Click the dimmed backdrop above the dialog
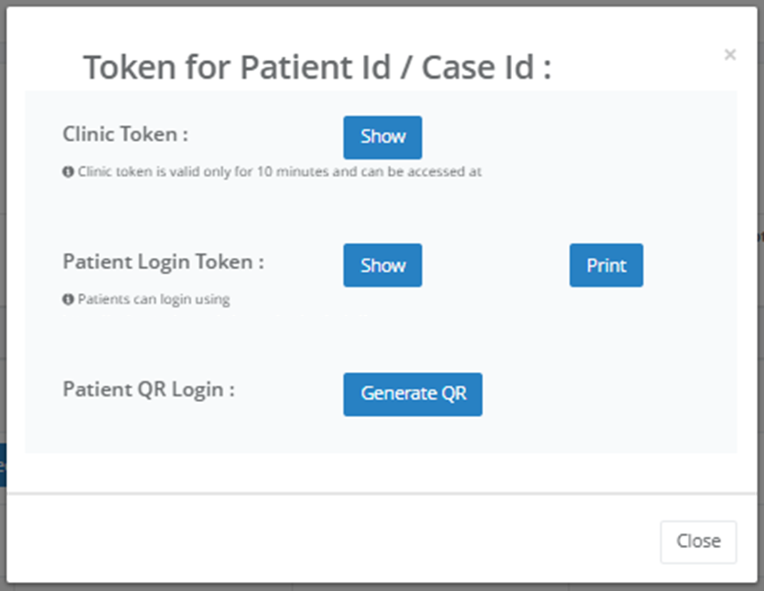 pyautogui.click(x=381, y=3)
